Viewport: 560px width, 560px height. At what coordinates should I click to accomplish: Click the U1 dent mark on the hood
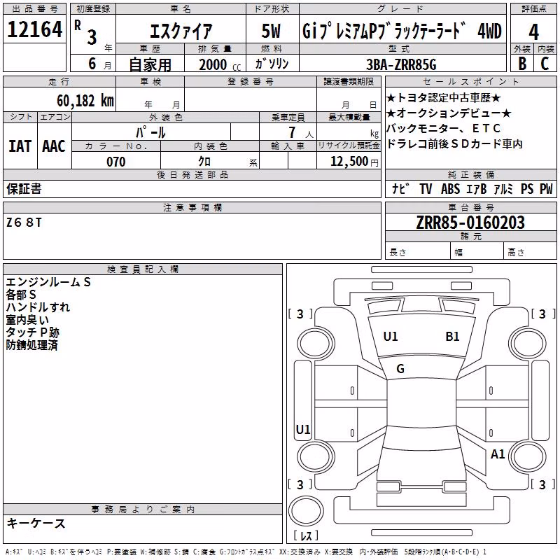point(391,337)
